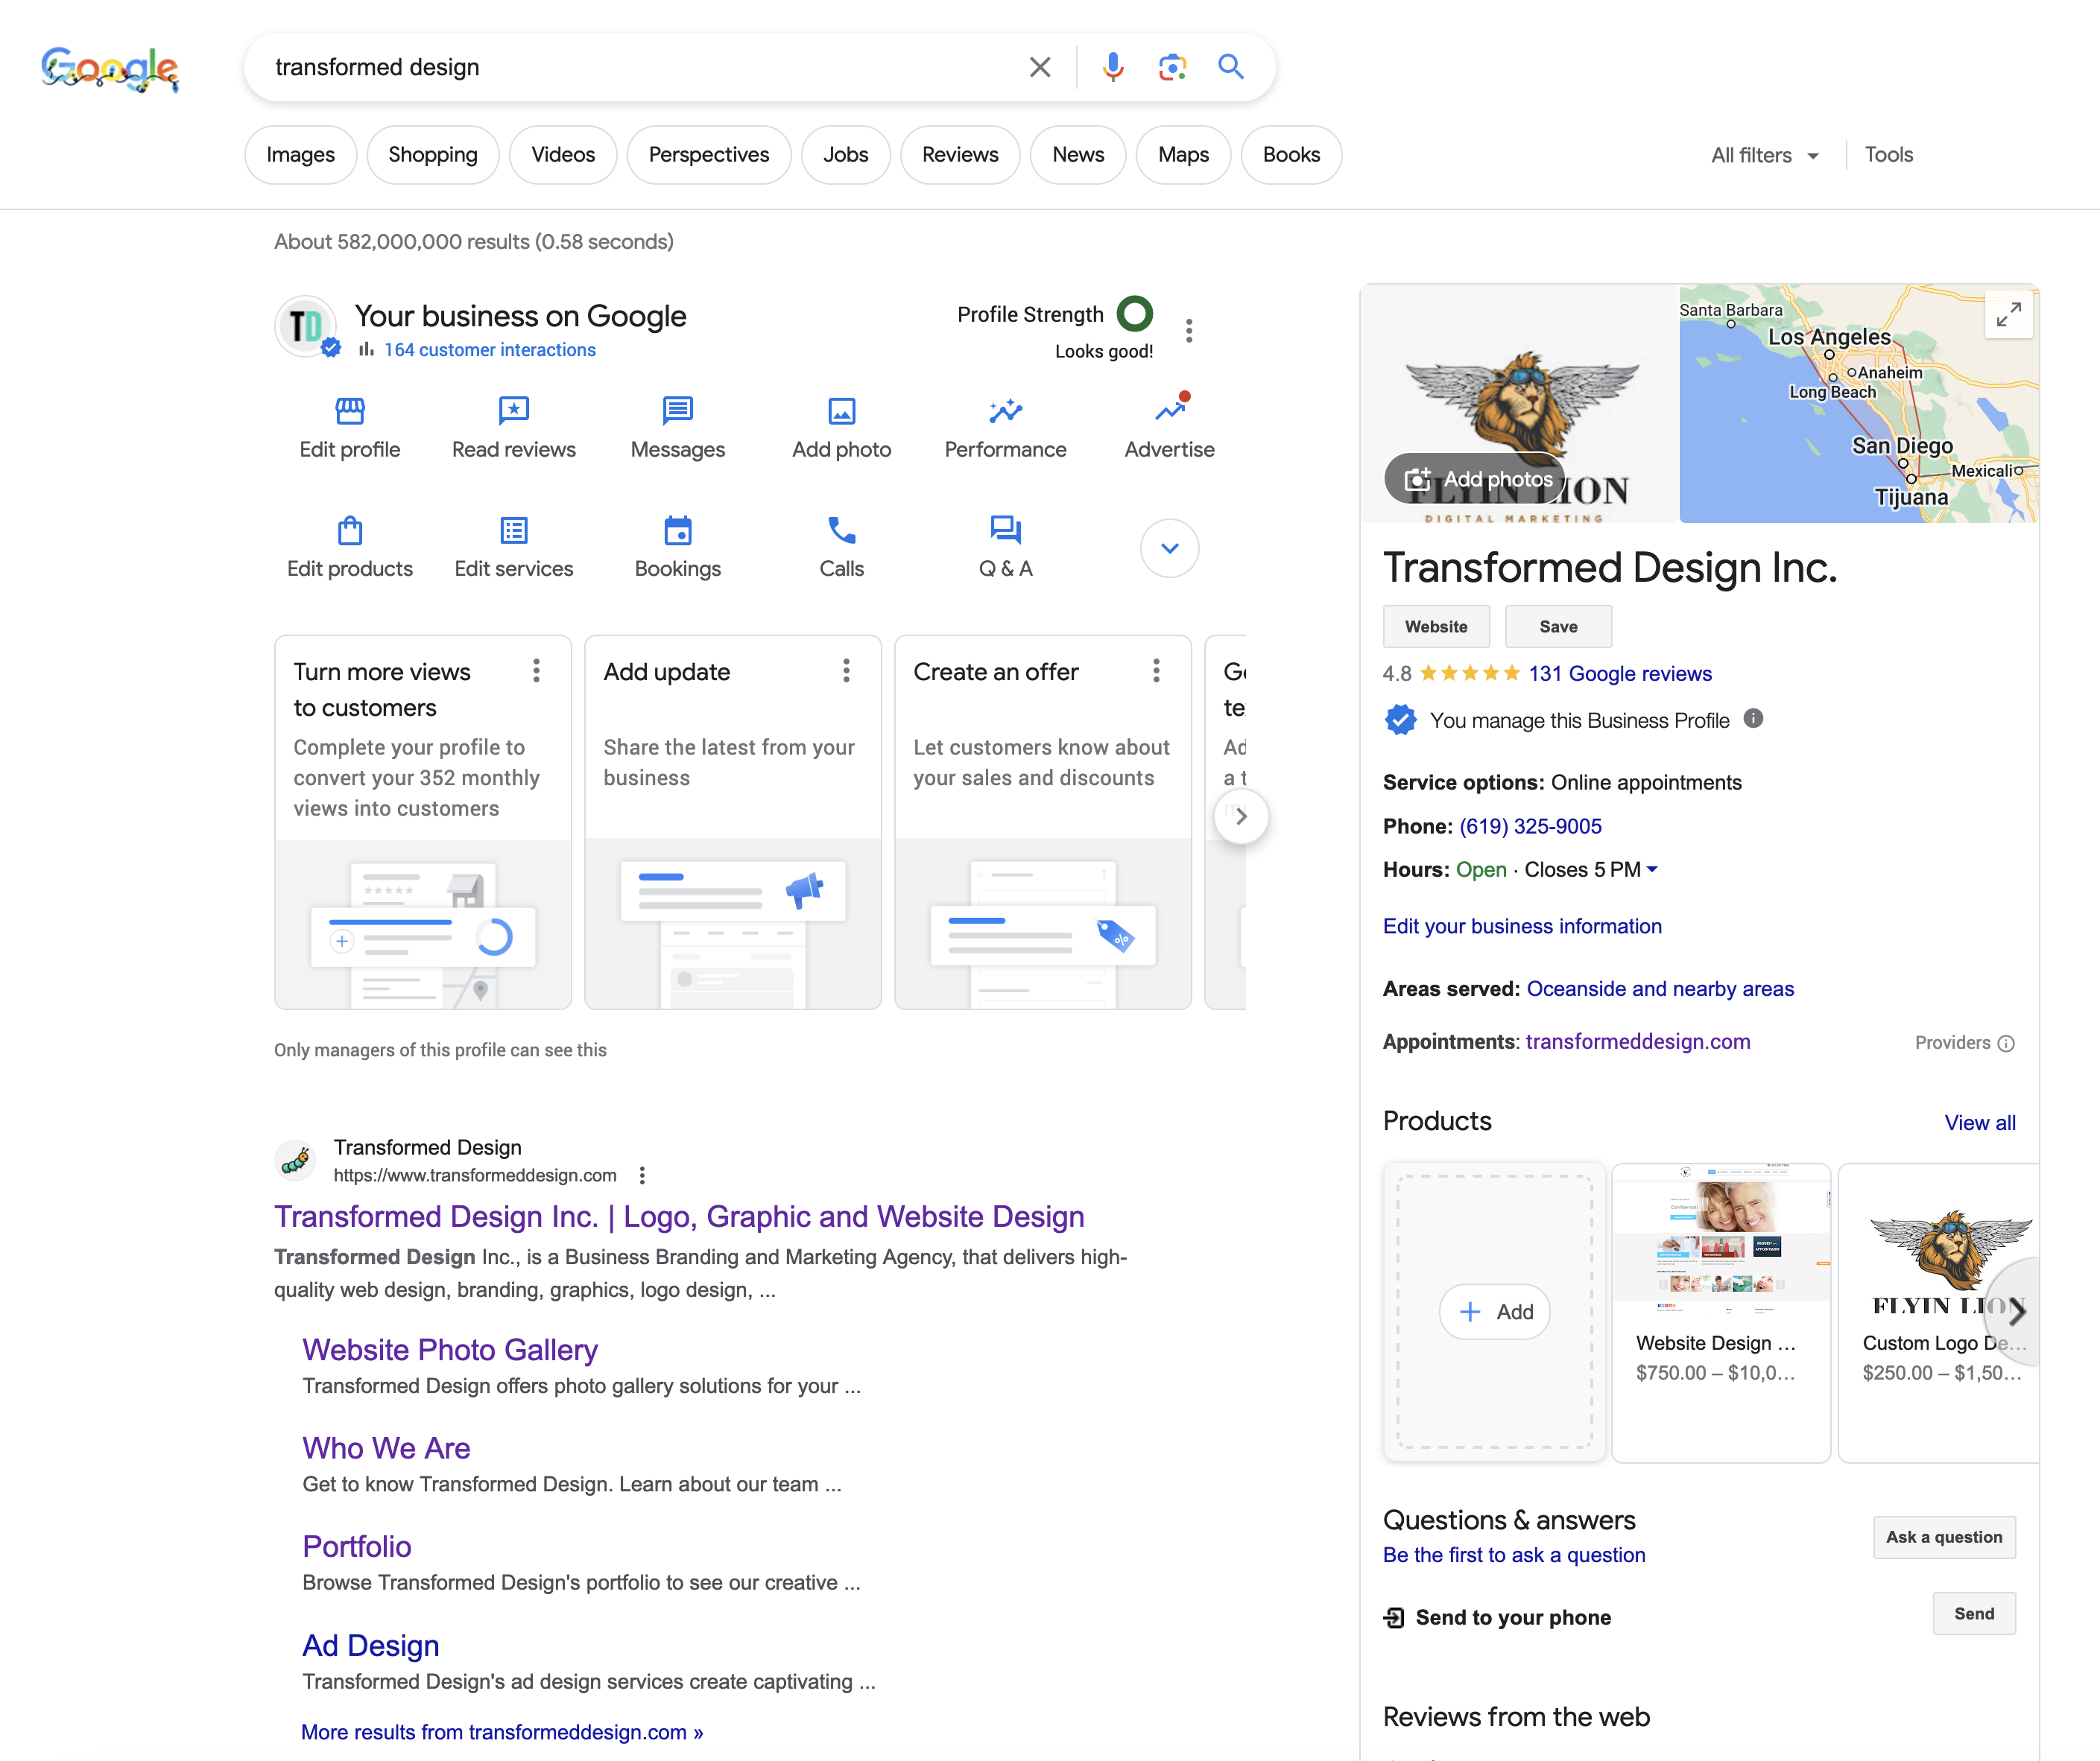Viewport: 2100px width, 1761px height.
Task: Select the News filter chip
Action: click(x=1078, y=155)
